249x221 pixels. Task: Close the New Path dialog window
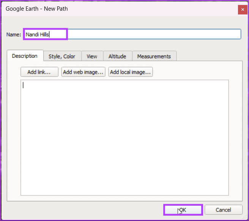pos(243,10)
